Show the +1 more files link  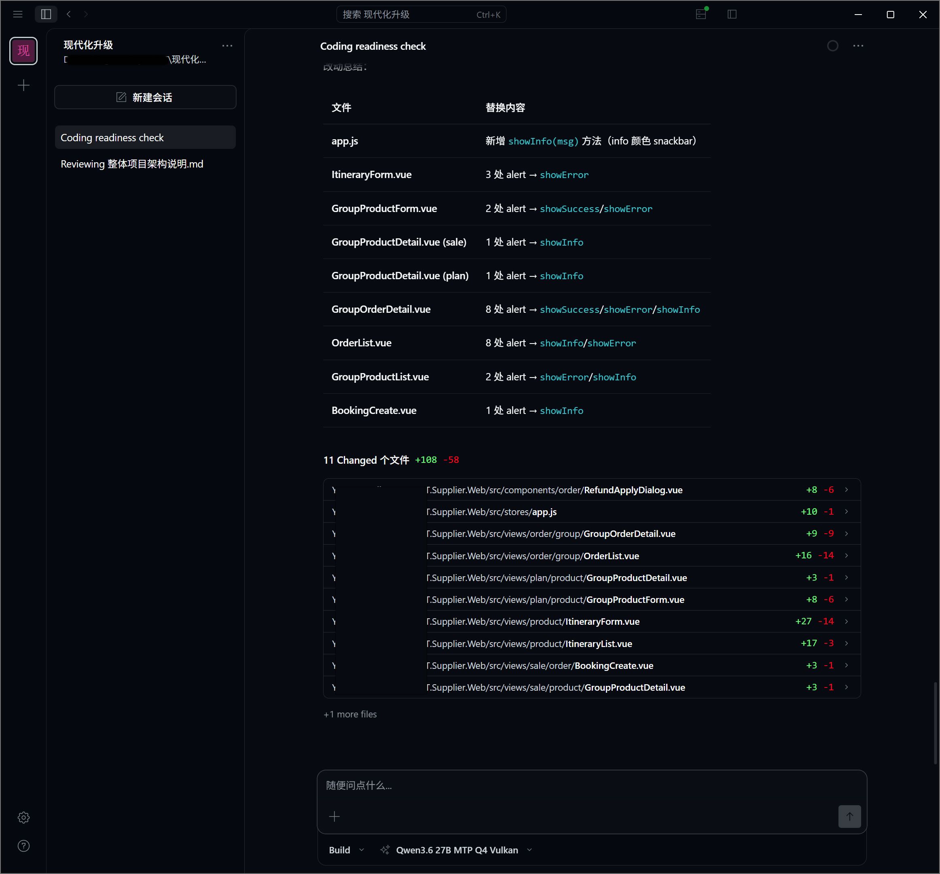pyautogui.click(x=350, y=714)
